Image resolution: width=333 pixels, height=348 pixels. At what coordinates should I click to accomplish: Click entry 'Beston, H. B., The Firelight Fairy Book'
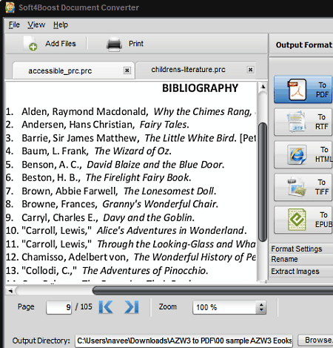[98, 177]
